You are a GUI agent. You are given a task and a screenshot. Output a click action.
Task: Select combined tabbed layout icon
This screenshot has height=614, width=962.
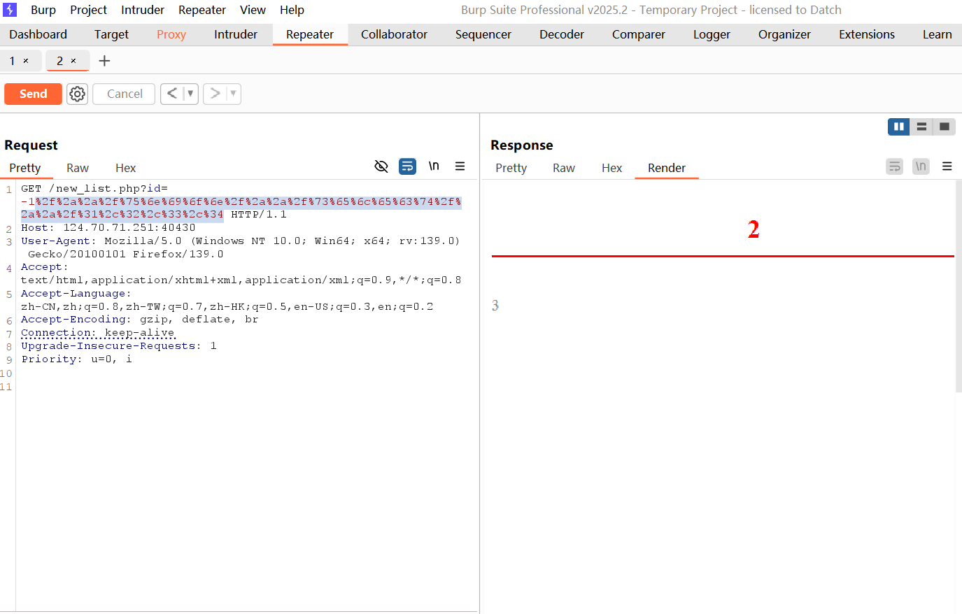pyautogui.click(x=944, y=127)
